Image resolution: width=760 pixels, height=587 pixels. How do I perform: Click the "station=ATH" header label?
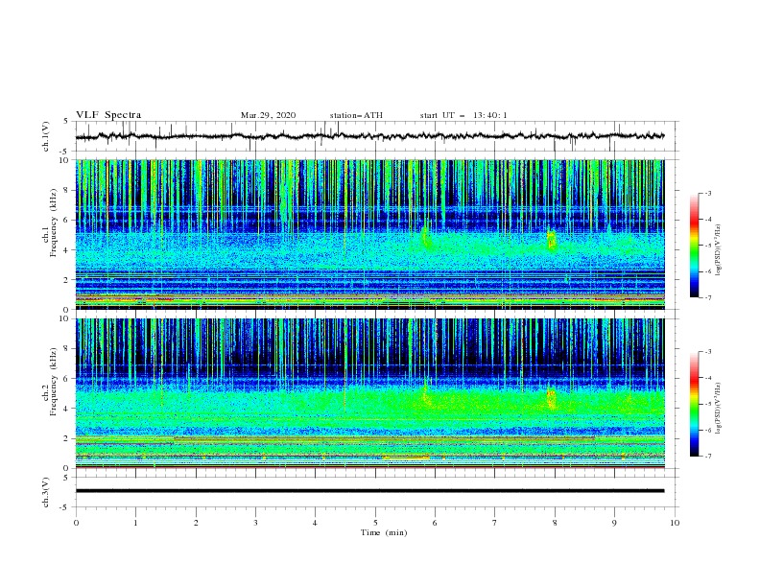click(356, 115)
